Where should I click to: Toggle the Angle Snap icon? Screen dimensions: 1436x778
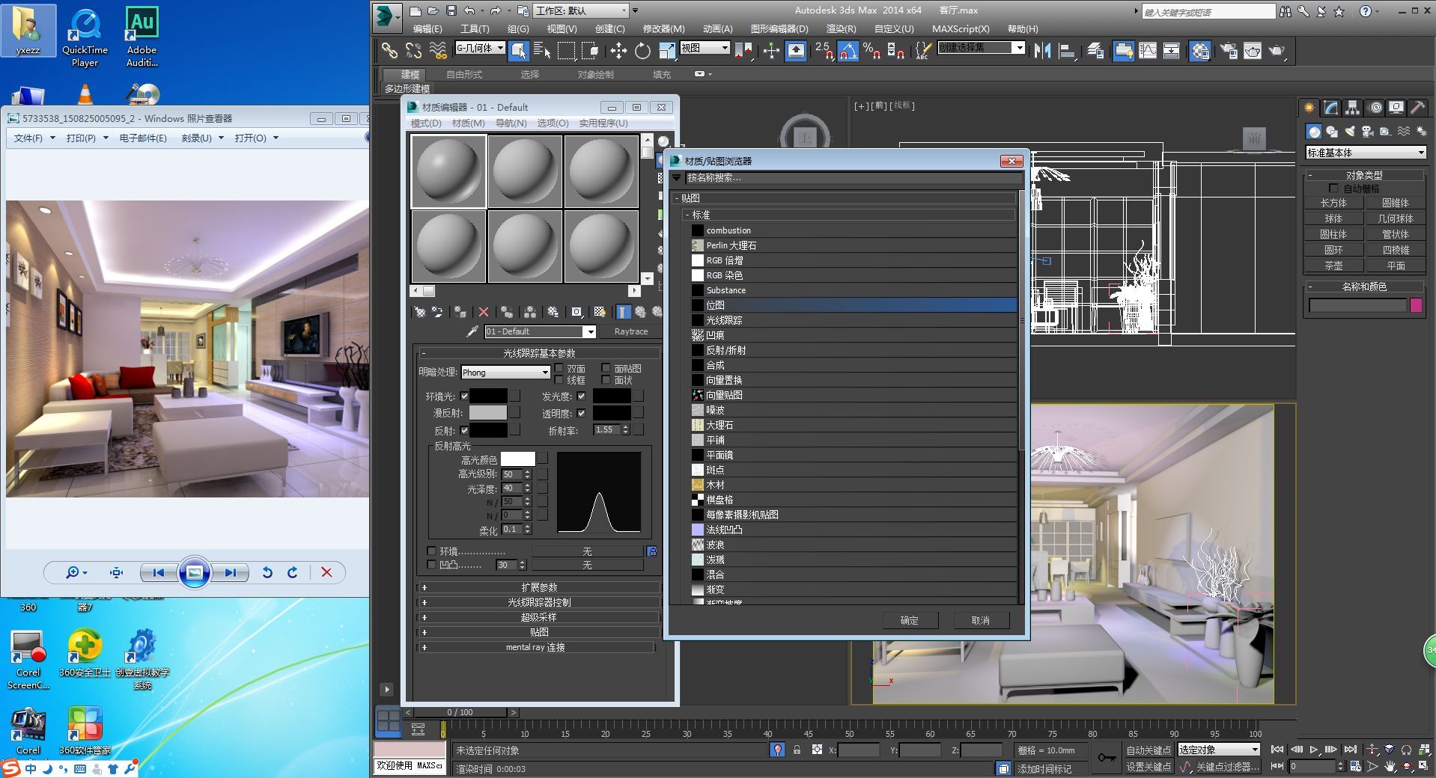point(848,50)
